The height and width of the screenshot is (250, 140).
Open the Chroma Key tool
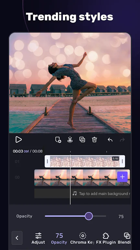[82, 238]
